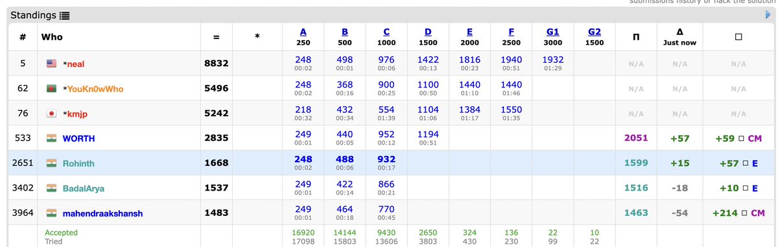Click kmjp's problem A score 218
The height and width of the screenshot is (247, 778).
(303, 110)
